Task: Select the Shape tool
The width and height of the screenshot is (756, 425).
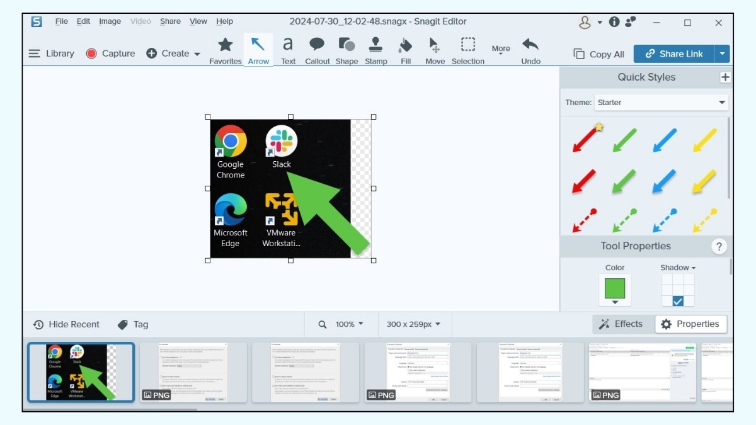Action: (346, 50)
